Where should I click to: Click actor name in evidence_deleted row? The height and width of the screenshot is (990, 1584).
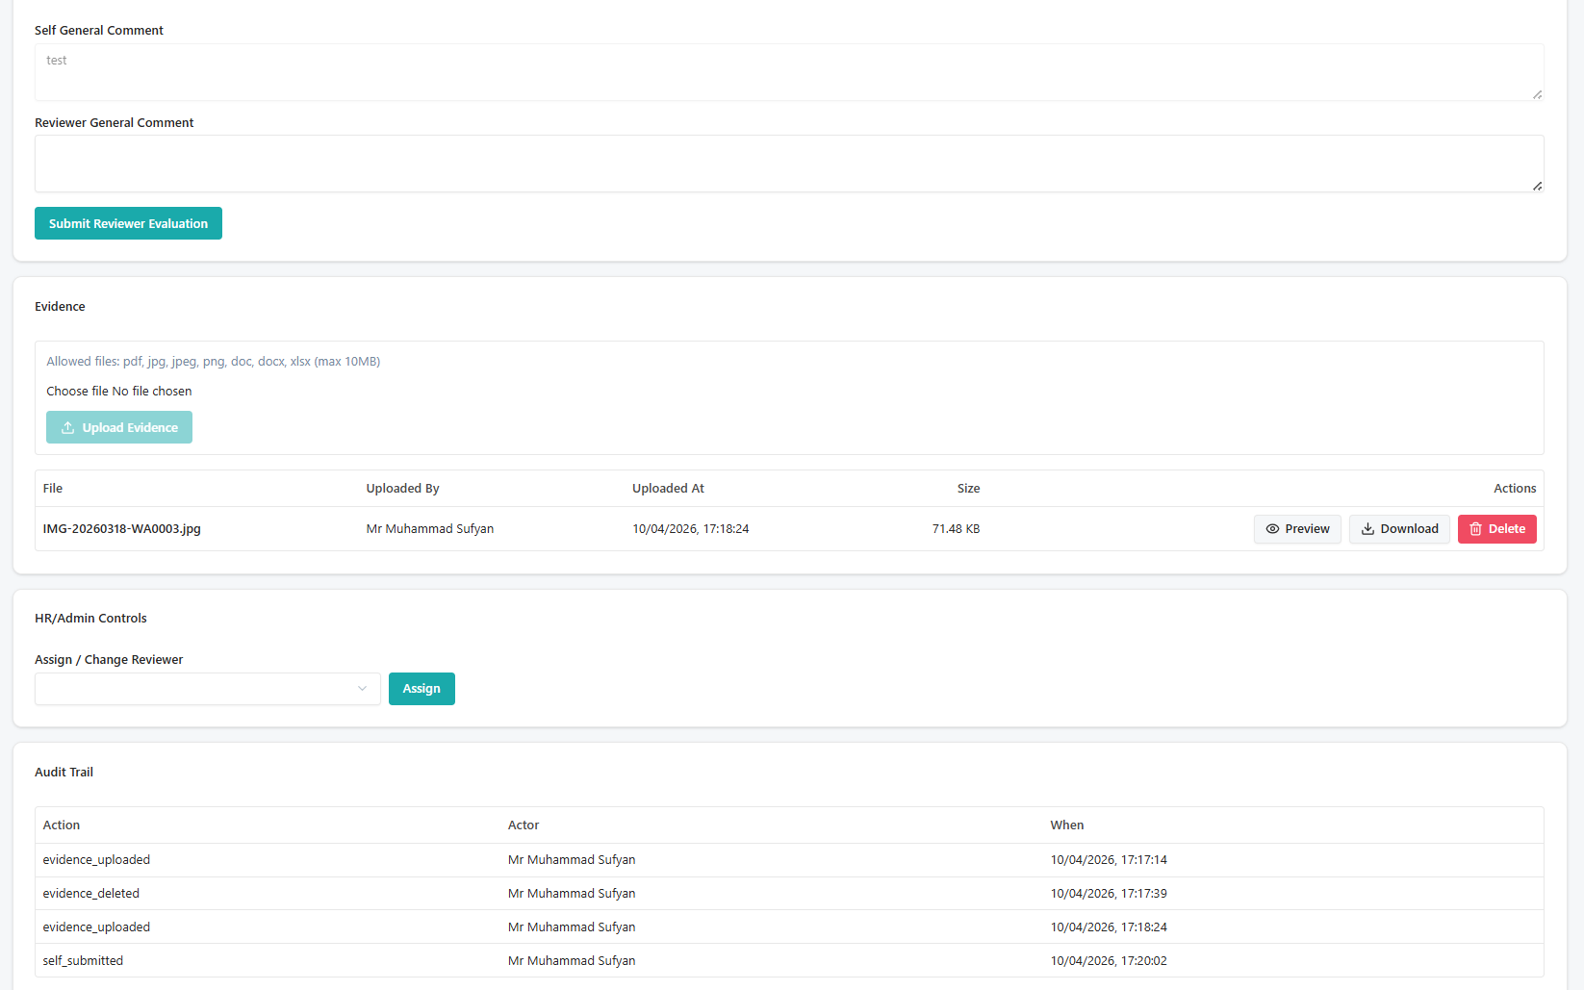pyautogui.click(x=572, y=894)
